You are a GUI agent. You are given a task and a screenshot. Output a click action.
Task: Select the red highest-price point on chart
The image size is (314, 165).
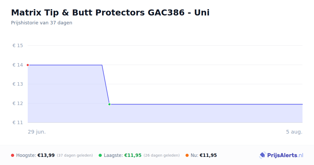(x=28, y=65)
